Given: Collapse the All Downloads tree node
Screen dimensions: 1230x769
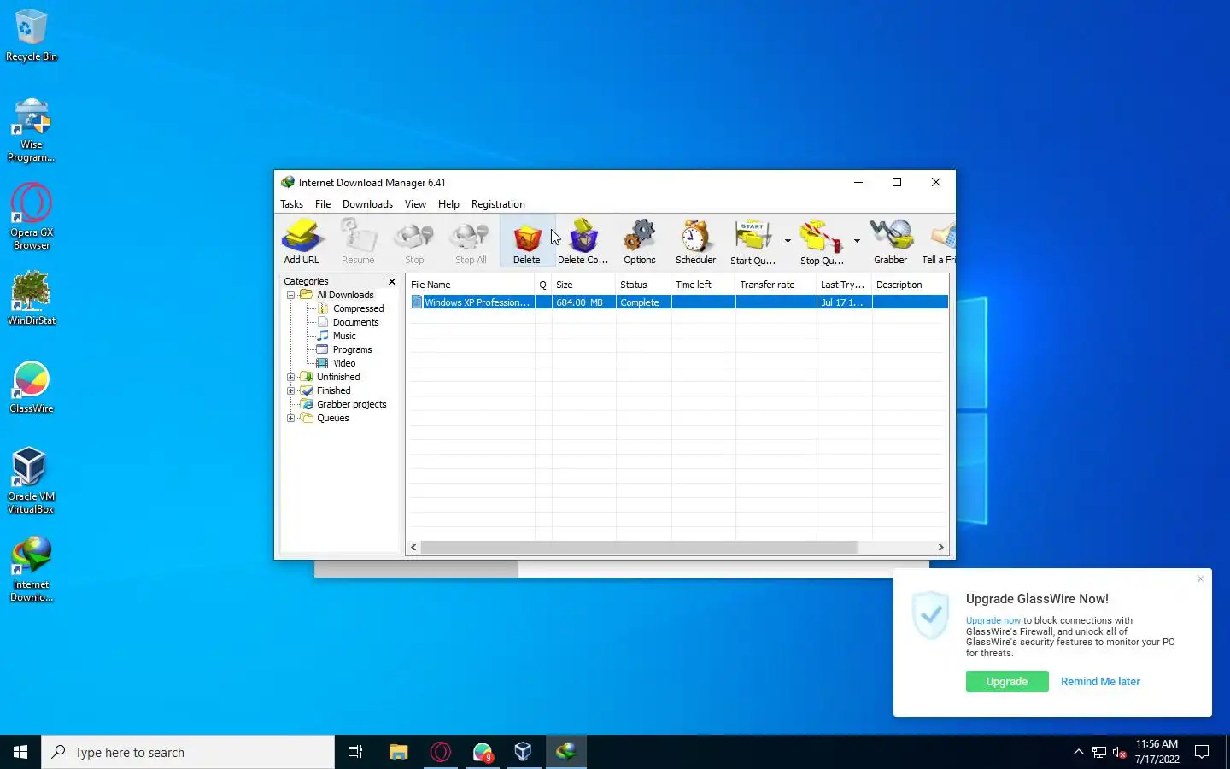Looking at the screenshot, I should [291, 295].
